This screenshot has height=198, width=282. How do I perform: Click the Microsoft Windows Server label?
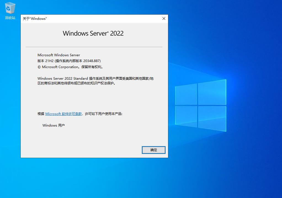[59, 55]
